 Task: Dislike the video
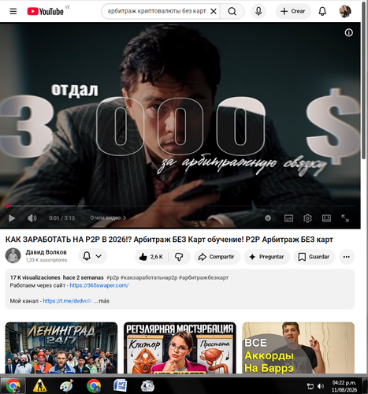pos(179,257)
